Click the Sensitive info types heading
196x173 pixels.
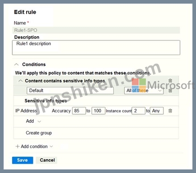[46, 101]
